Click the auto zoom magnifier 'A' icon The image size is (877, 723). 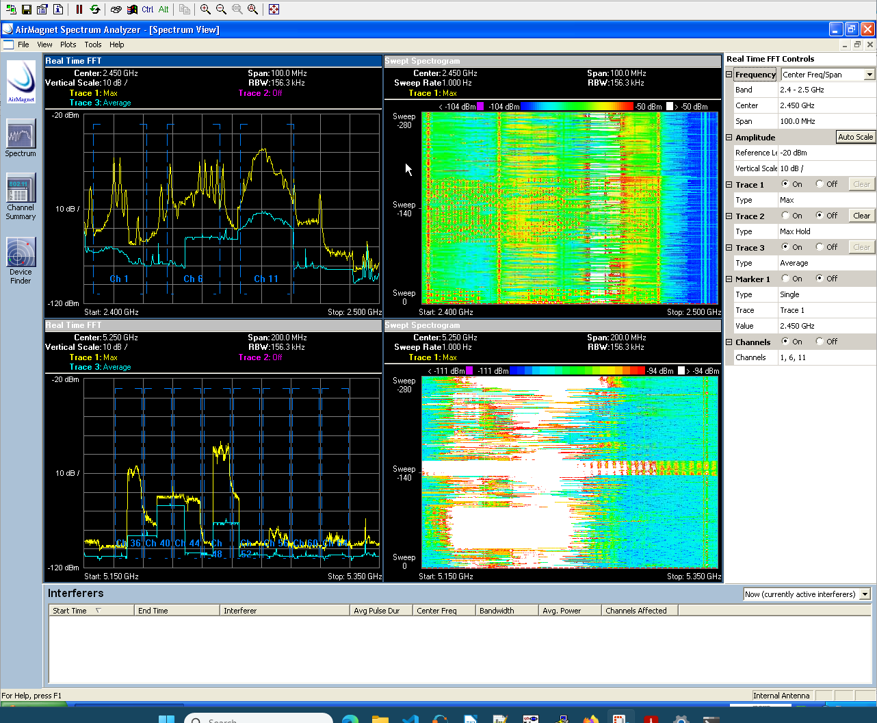tap(252, 9)
